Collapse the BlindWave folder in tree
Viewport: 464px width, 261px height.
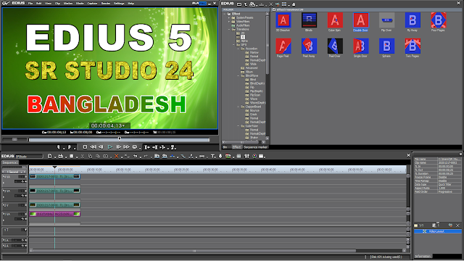coord(239,75)
